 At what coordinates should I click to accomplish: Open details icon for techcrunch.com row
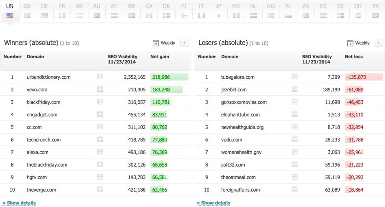tap(100, 139)
